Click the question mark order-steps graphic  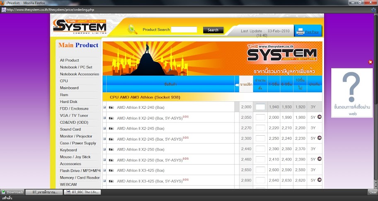click(x=352, y=93)
